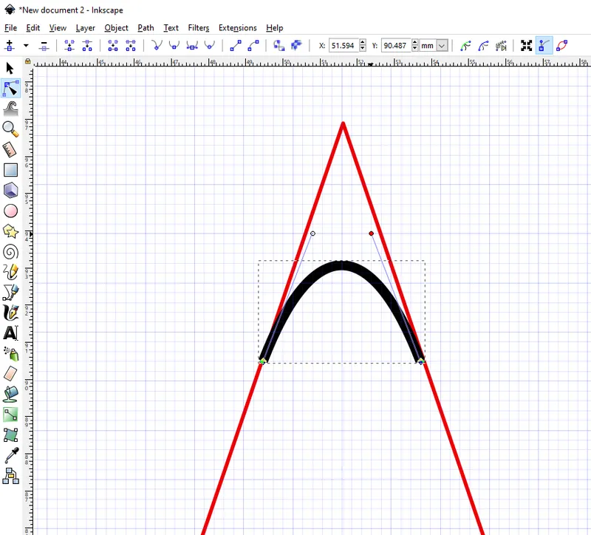Delete selected nodes via toolbar

pos(44,46)
